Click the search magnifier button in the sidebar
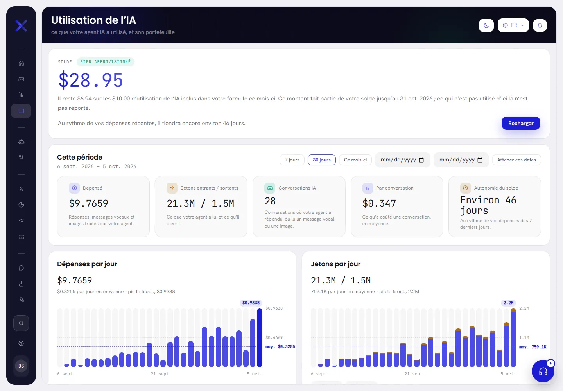This screenshot has width=563, height=391. click(x=21, y=323)
